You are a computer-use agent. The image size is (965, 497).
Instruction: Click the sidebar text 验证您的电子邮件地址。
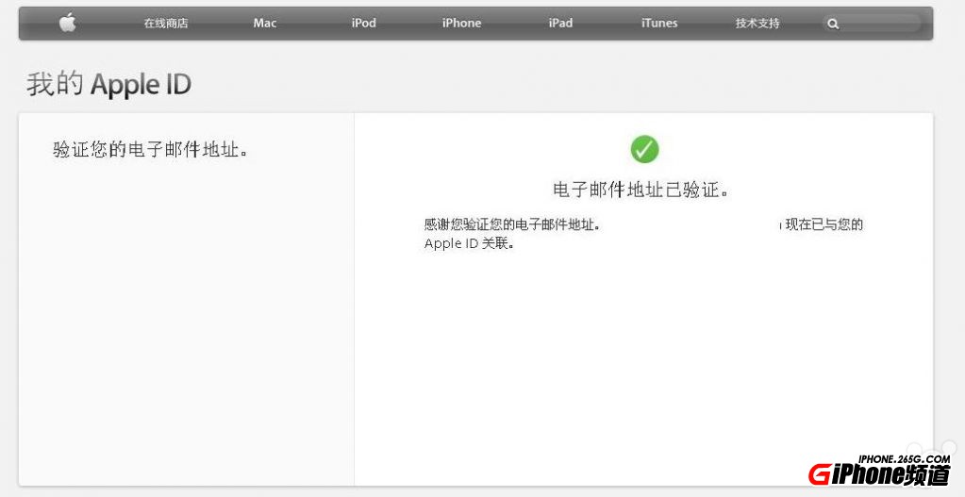[x=151, y=149]
